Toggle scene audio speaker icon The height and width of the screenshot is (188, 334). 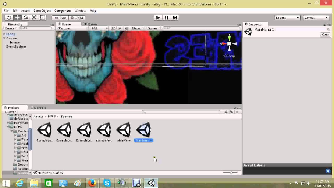[127, 28]
